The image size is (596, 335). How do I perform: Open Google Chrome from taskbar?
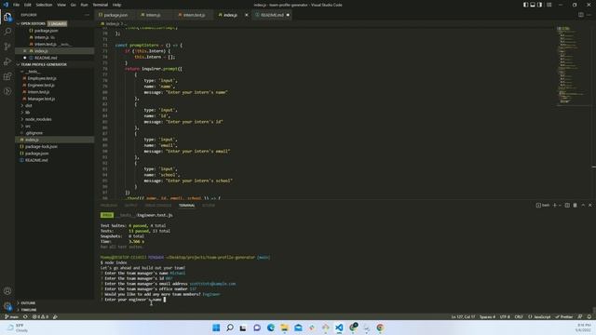pyautogui.click(x=380, y=328)
